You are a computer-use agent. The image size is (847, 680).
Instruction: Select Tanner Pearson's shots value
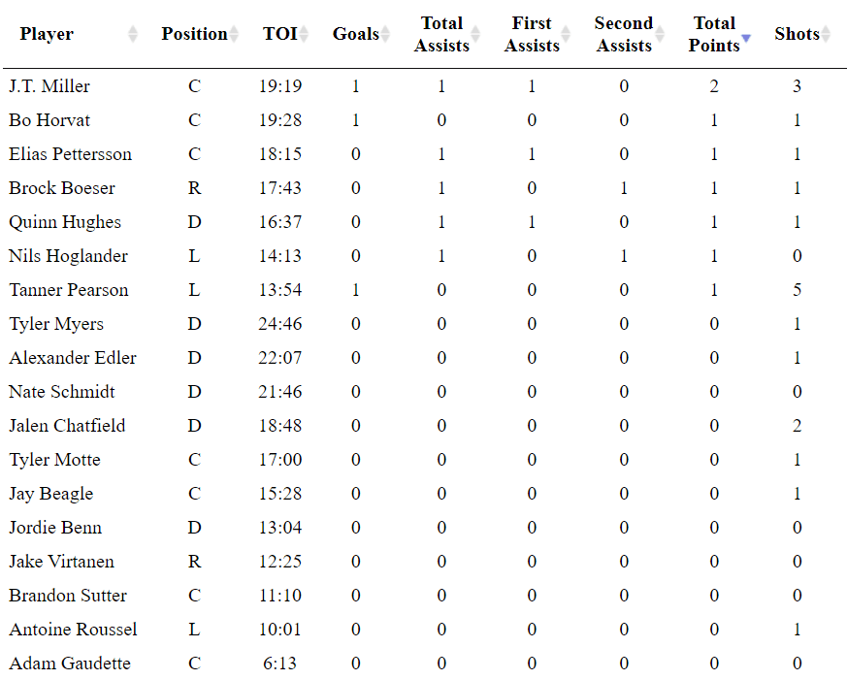pos(797,290)
